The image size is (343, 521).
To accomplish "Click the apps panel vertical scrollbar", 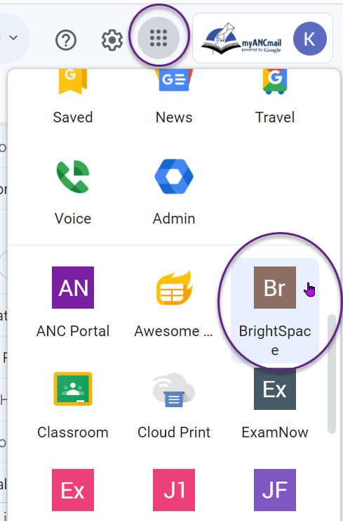I will 331,374.
